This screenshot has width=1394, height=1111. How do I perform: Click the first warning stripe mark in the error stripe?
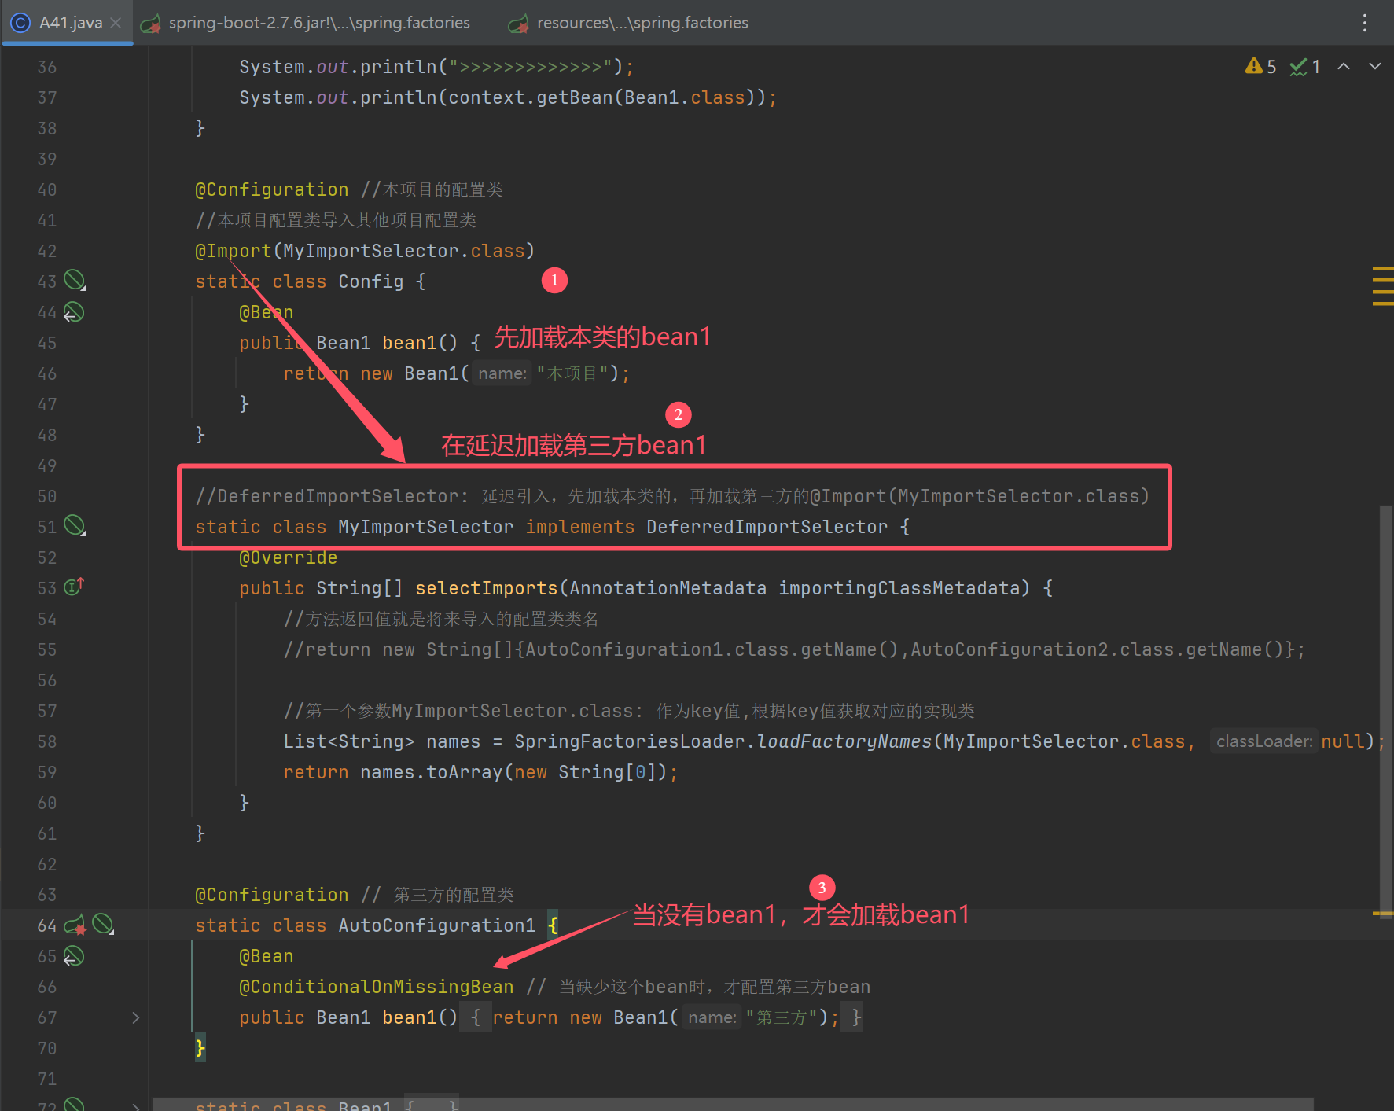point(1383,270)
